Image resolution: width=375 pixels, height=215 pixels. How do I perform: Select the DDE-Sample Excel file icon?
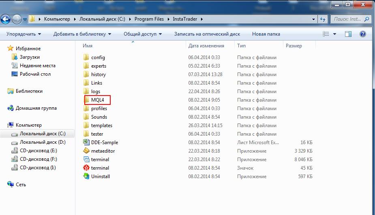(x=86, y=143)
